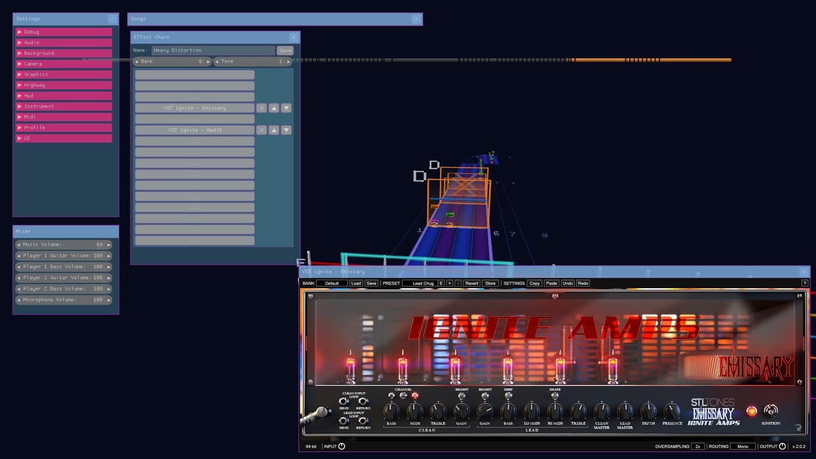Move the Emissary effect up in chain
The image size is (816, 459).
click(x=274, y=108)
